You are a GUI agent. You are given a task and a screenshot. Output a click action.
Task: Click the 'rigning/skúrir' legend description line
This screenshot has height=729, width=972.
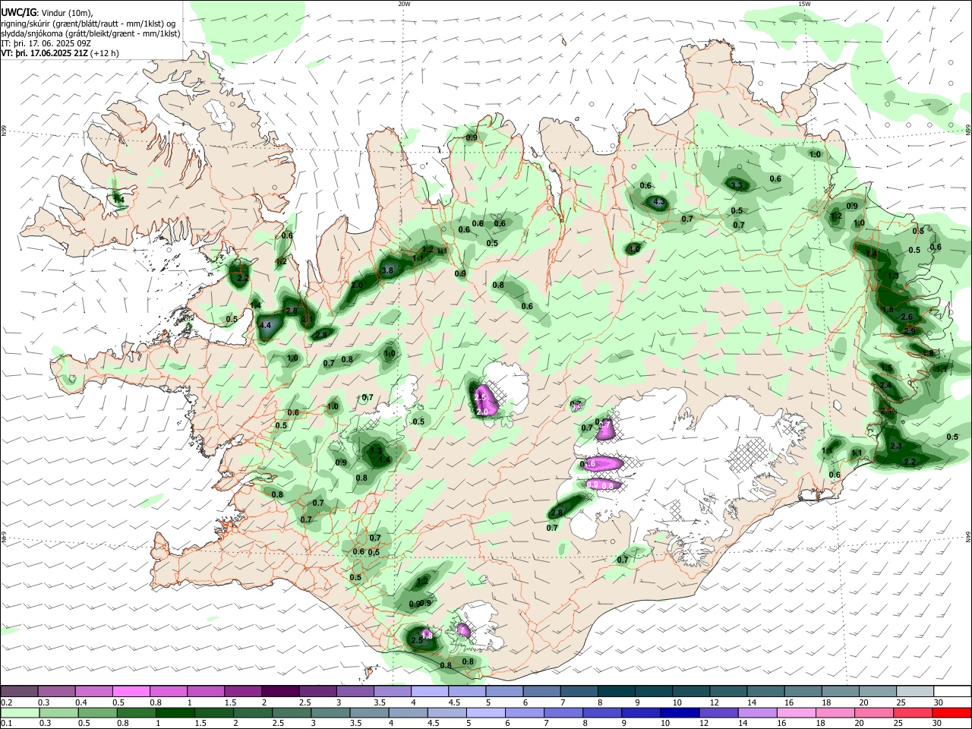89,24
